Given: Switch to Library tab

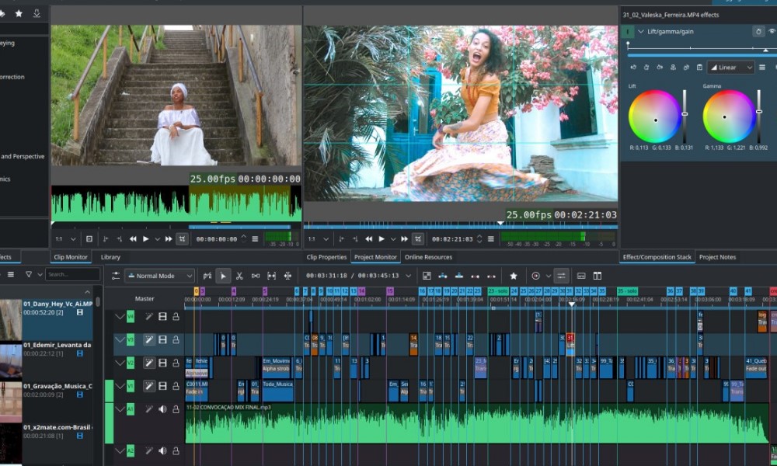Looking at the screenshot, I should pyautogui.click(x=110, y=257).
